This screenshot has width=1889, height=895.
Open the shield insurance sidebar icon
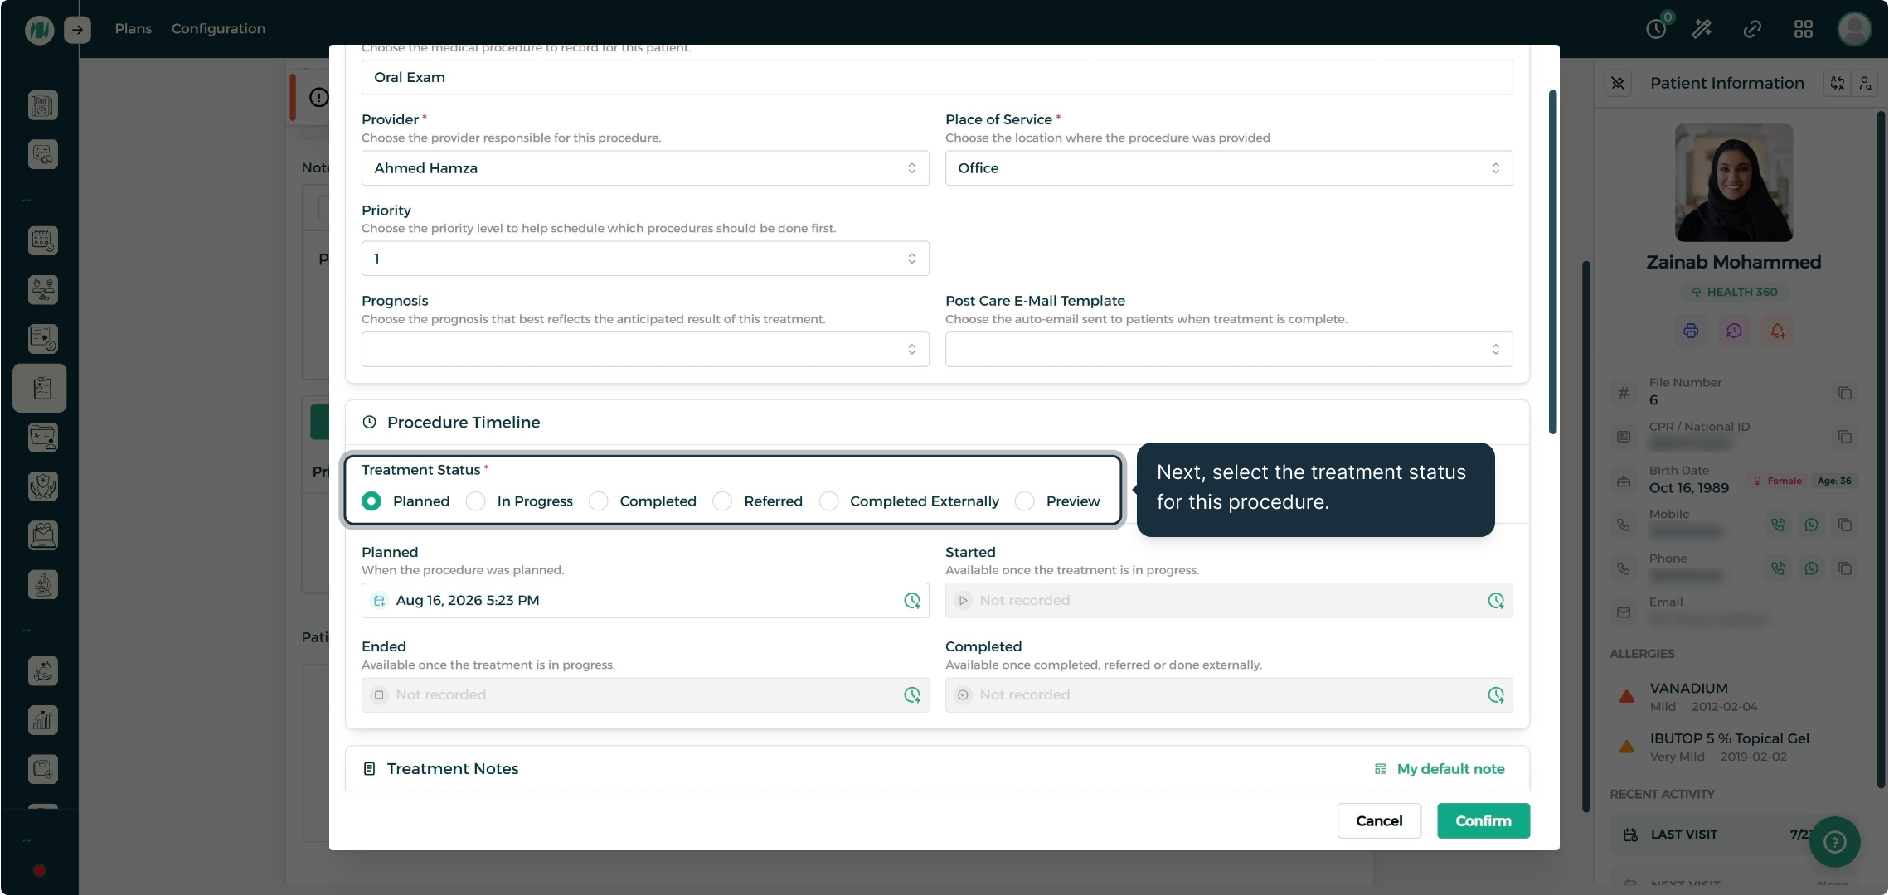[42, 486]
